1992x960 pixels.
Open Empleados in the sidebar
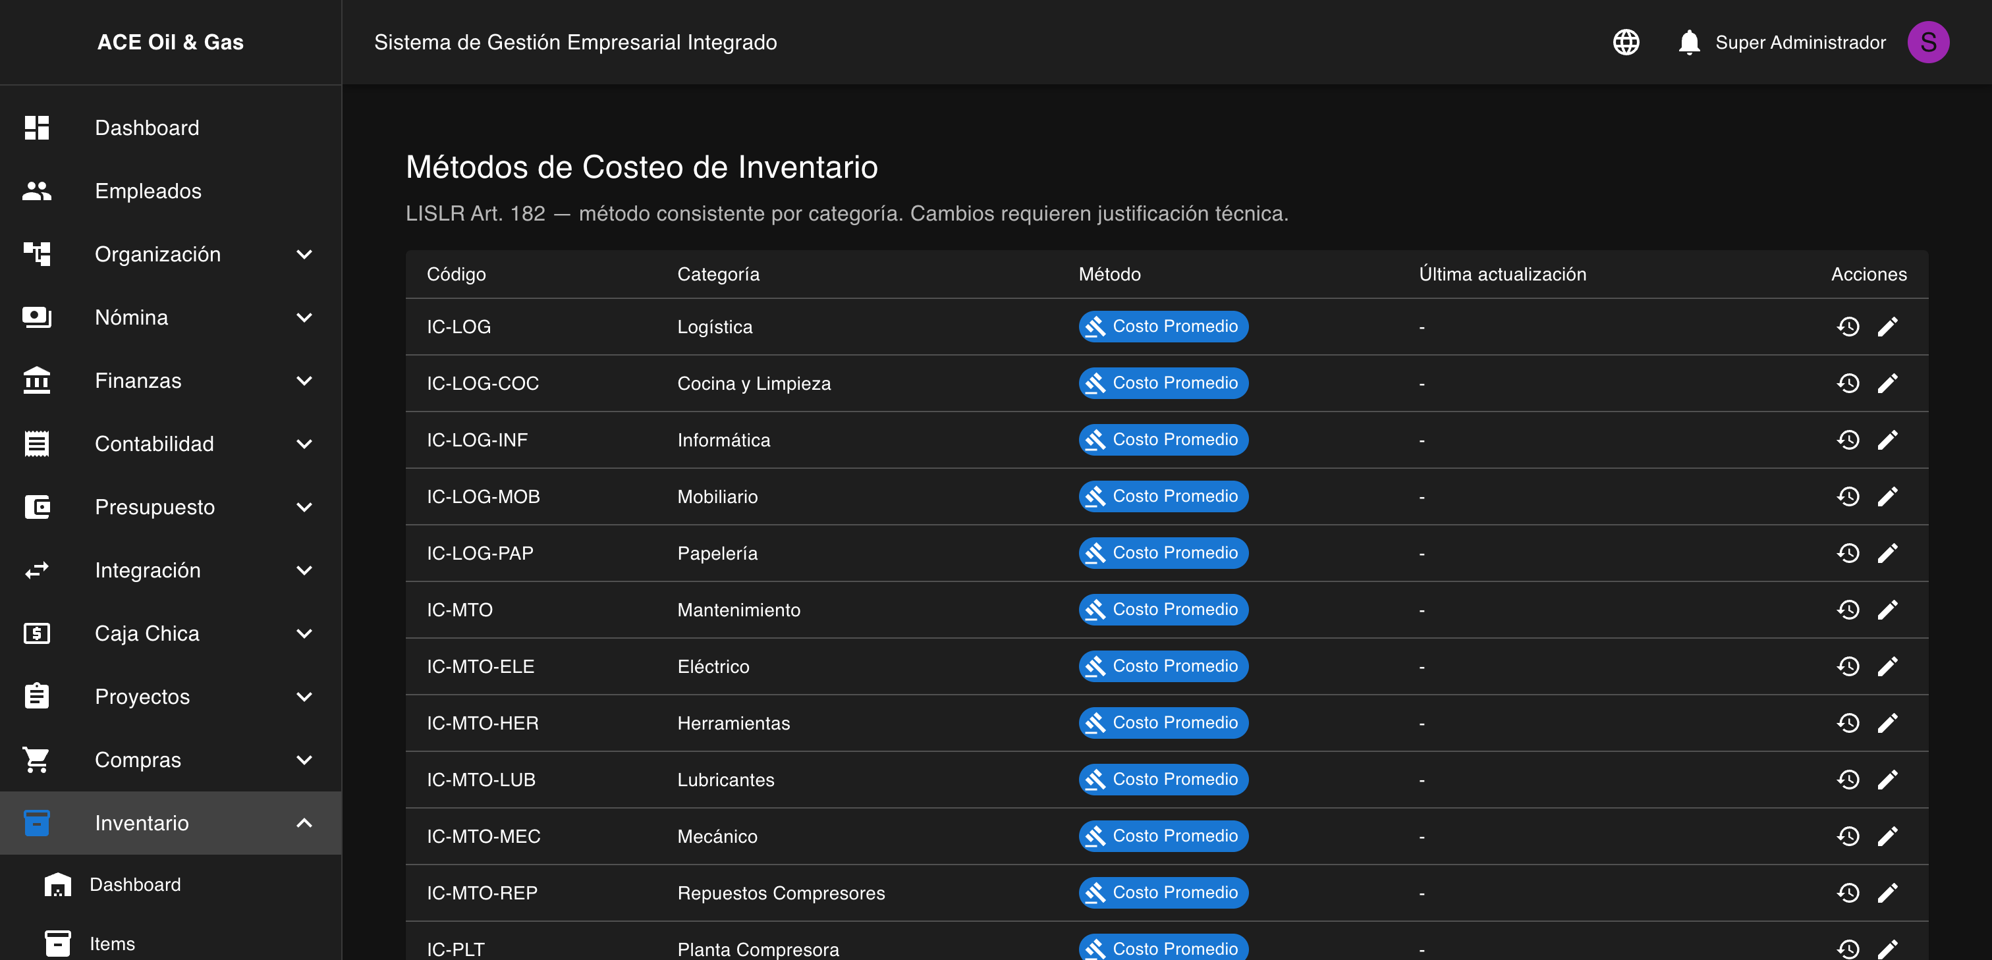(x=170, y=191)
